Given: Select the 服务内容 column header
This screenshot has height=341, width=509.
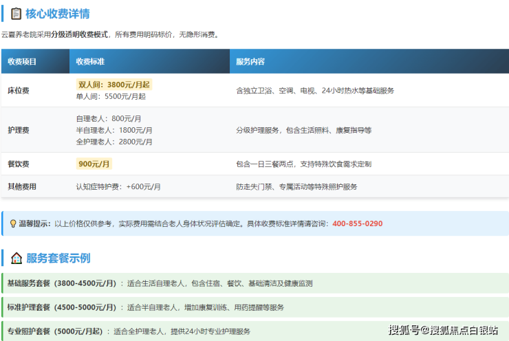Looking at the screenshot, I should pyautogui.click(x=250, y=61).
